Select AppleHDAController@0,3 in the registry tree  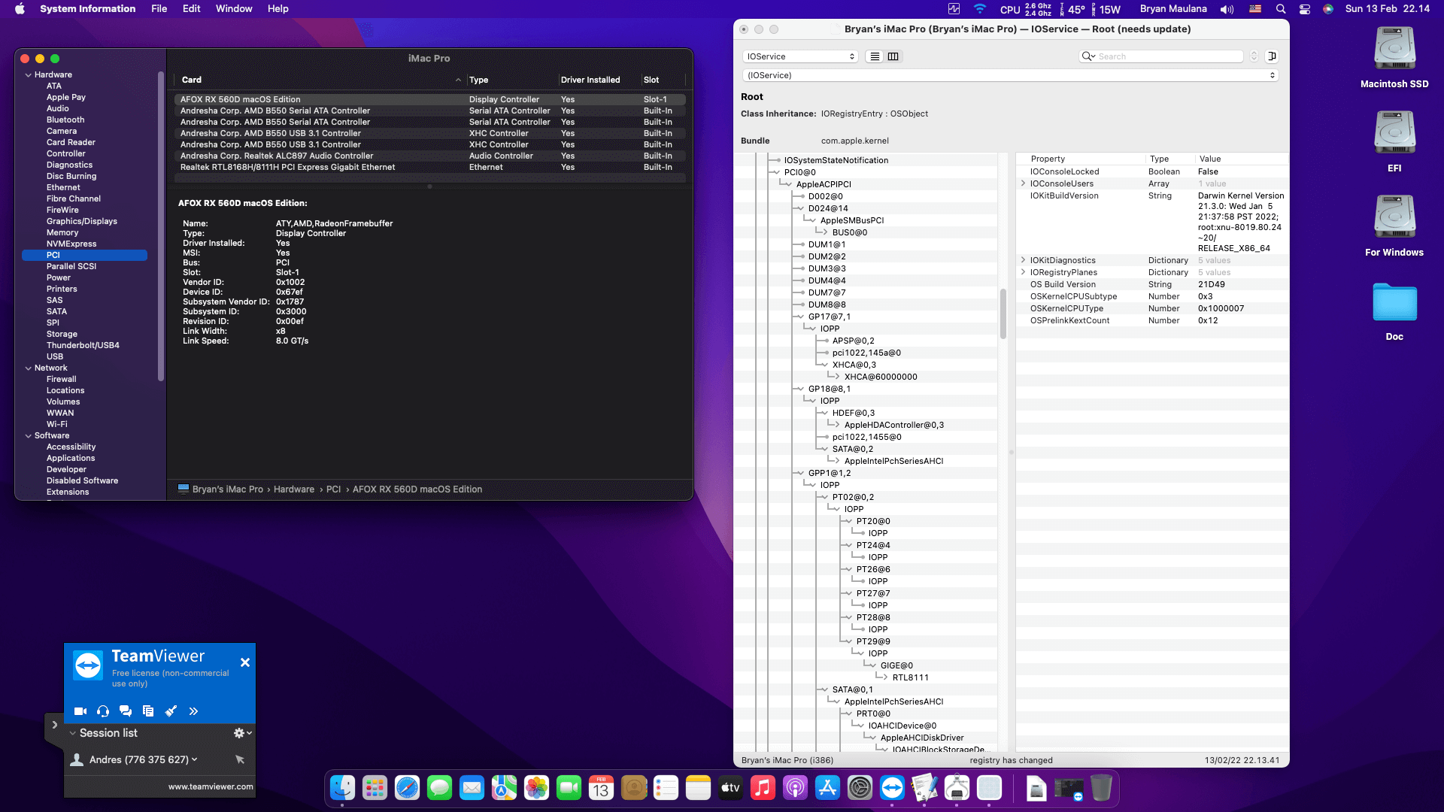pyautogui.click(x=893, y=425)
